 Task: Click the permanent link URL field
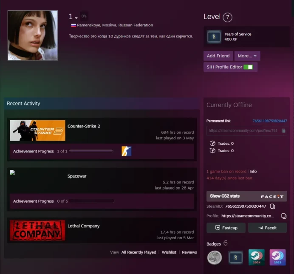246,131
